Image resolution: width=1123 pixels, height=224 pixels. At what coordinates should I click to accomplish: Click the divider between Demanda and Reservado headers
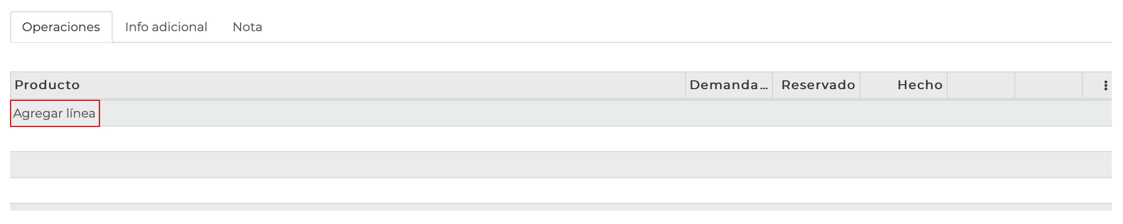click(772, 85)
